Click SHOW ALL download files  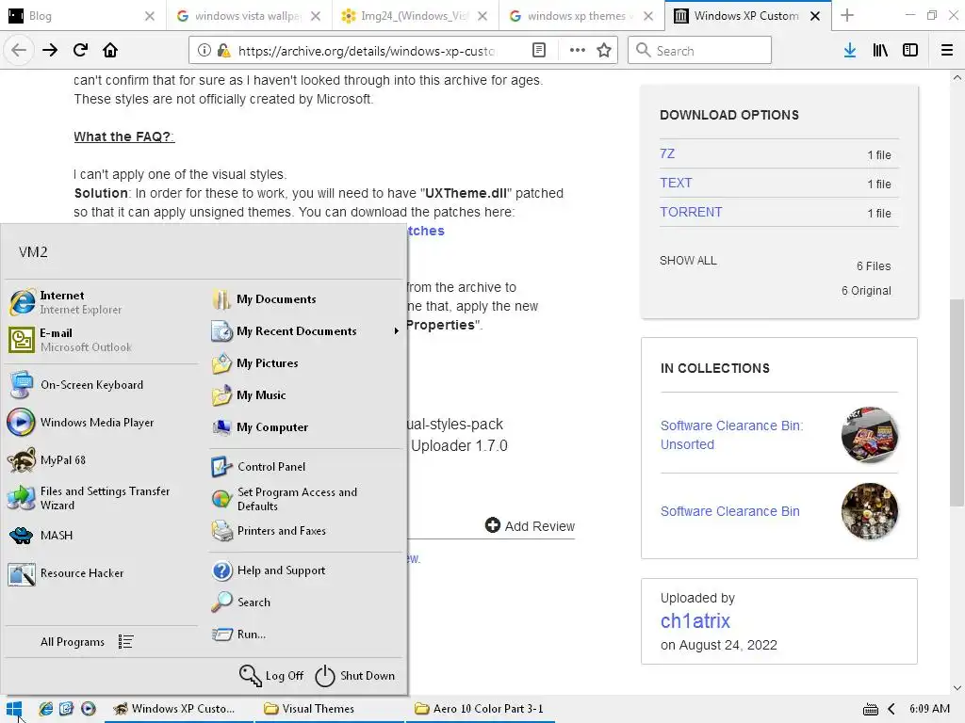688,261
